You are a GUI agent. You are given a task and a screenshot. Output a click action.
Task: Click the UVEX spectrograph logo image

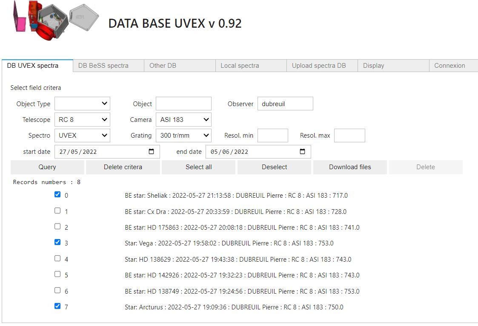coord(55,20)
